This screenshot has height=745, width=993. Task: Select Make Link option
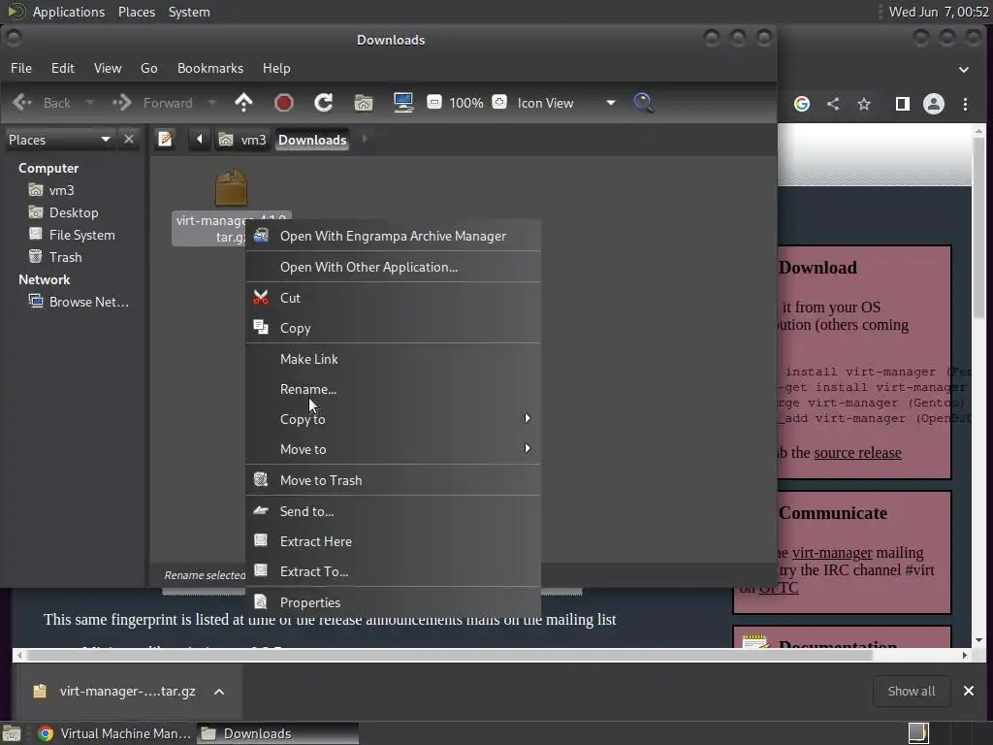click(x=393, y=359)
